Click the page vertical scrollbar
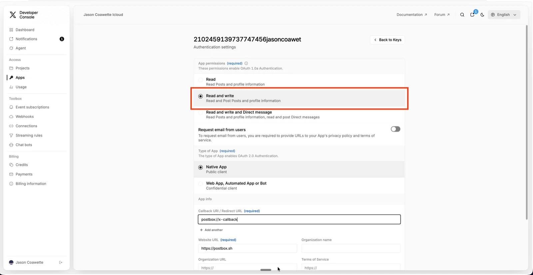This screenshot has height=275, width=533. [527, 122]
